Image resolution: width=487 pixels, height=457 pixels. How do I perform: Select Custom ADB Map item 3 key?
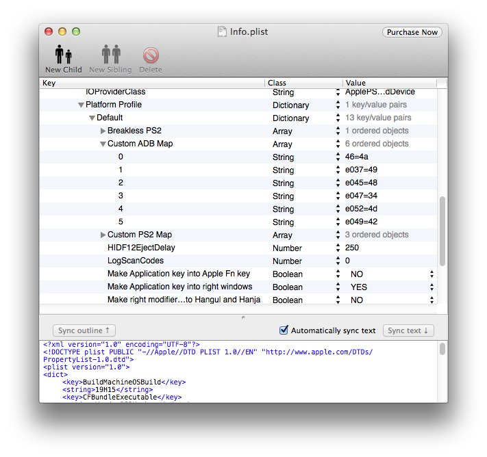coord(121,196)
